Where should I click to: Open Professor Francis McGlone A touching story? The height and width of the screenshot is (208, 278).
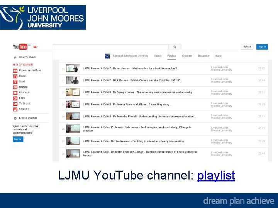(127, 104)
